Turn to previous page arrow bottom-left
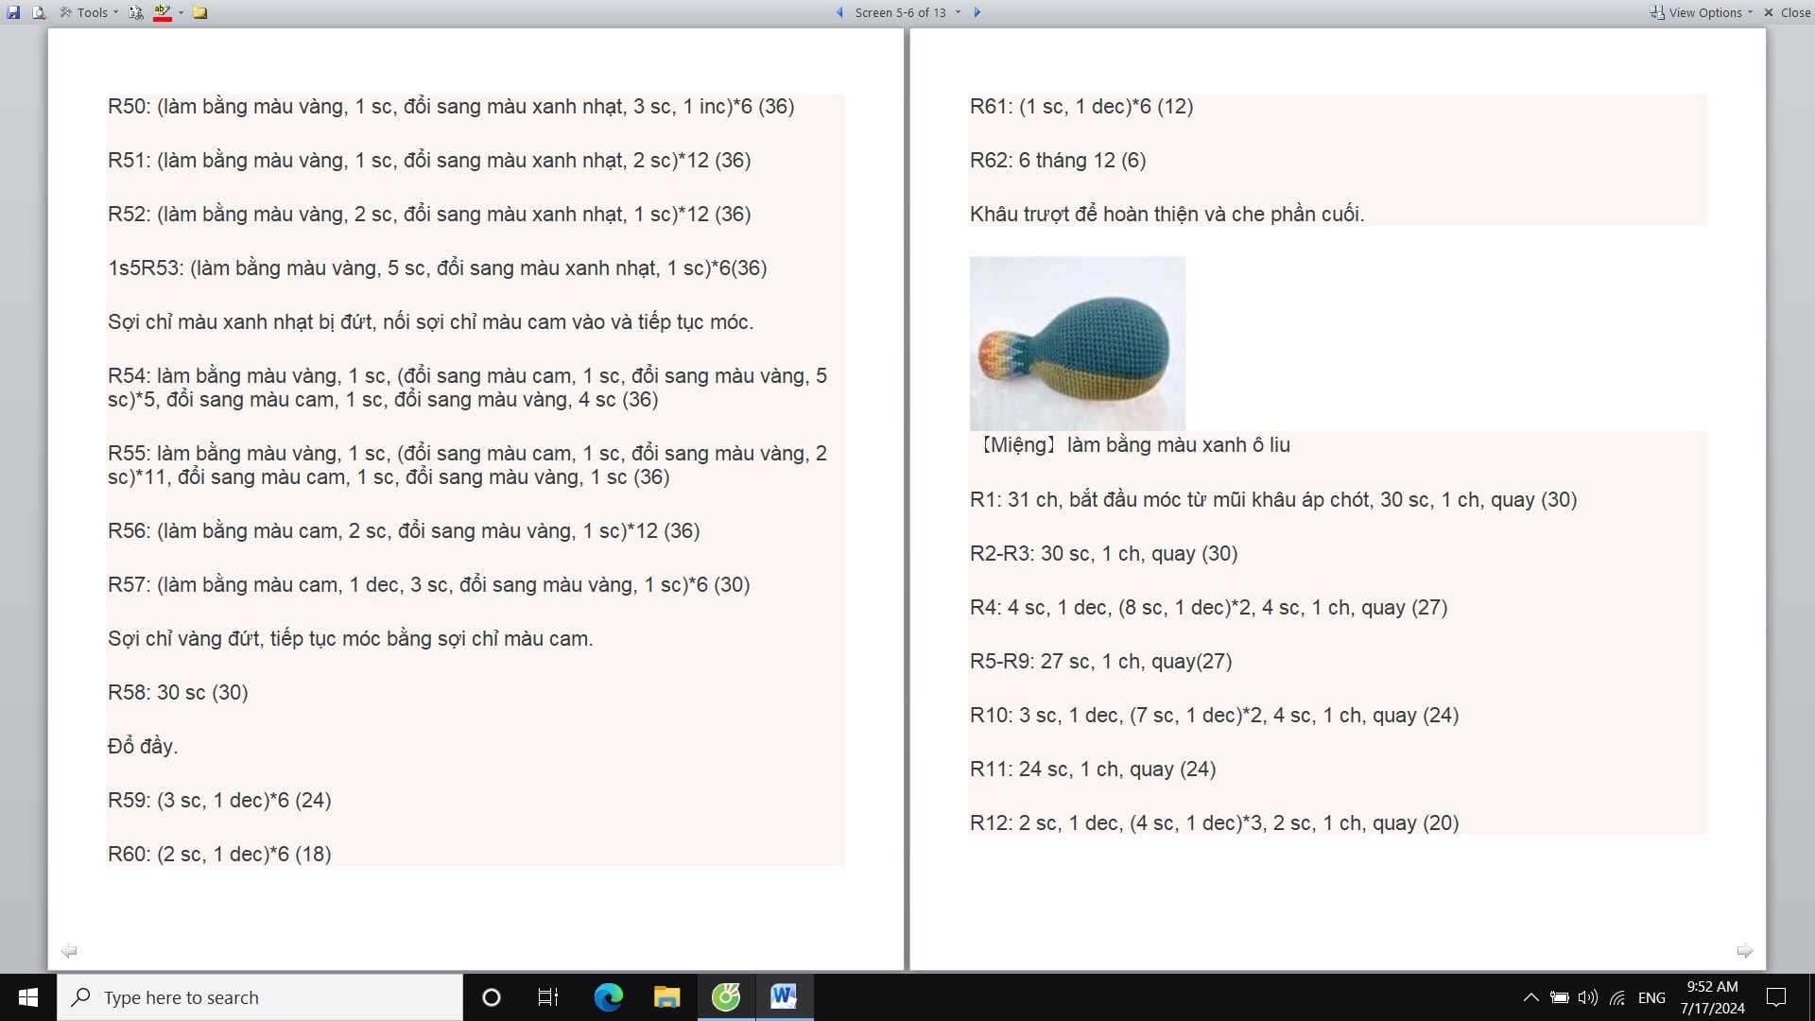 [69, 950]
